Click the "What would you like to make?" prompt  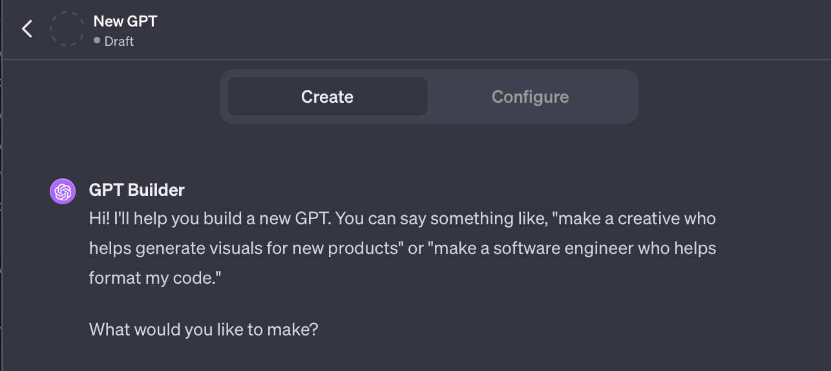point(204,330)
